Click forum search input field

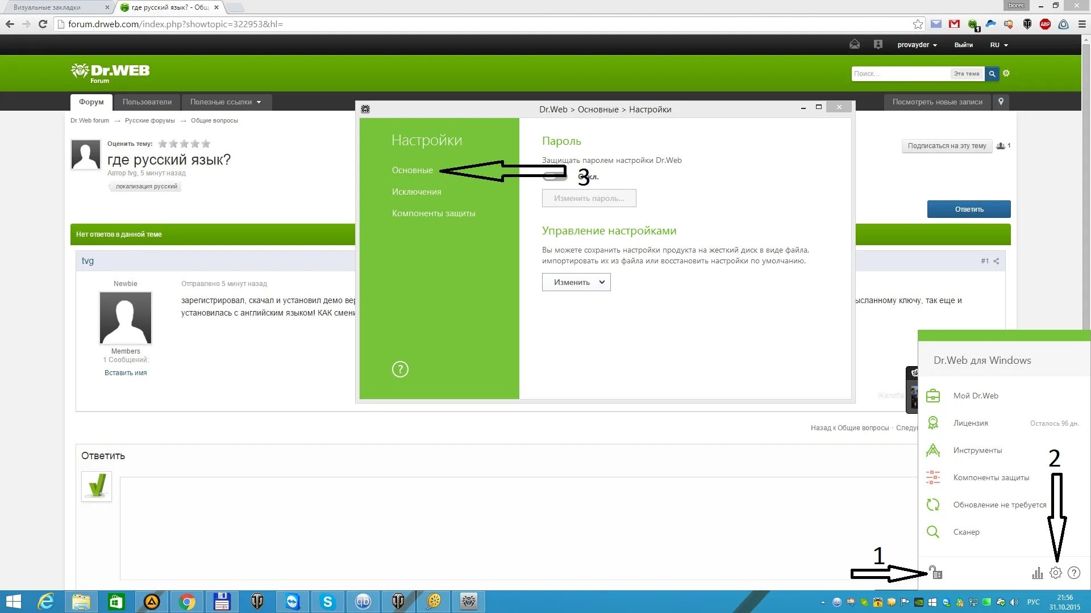click(901, 74)
